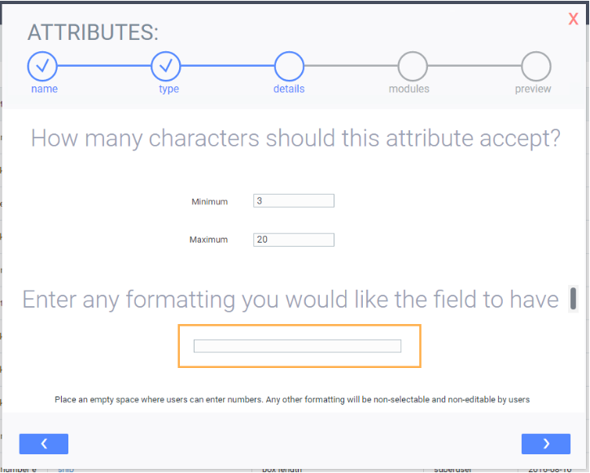The width and height of the screenshot is (590, 473).
Task: Select the gray circle above 'preview' step
Action: coord(536,66)
